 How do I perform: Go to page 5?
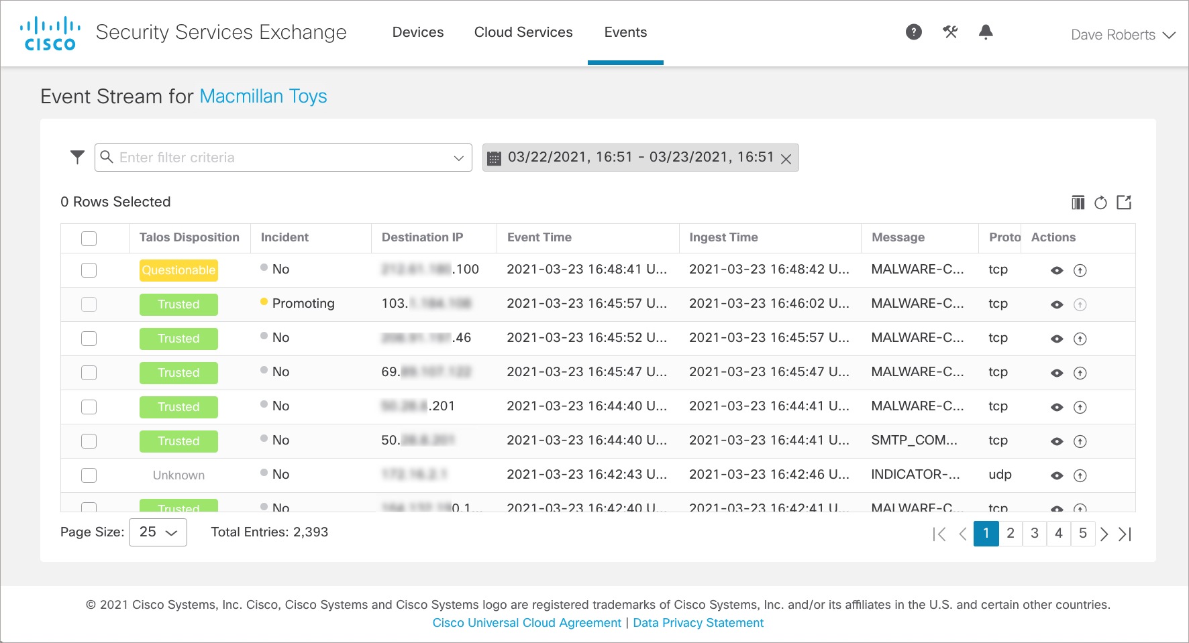click(x=1083, y=534)
